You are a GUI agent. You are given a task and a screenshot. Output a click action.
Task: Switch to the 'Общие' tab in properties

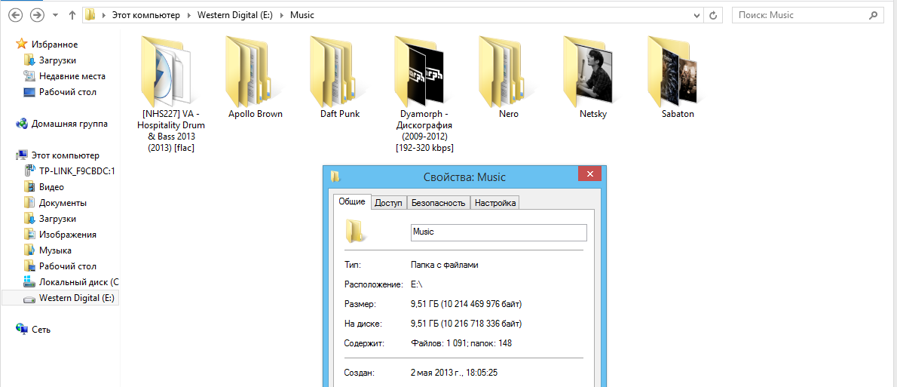(x=352, y=201)
